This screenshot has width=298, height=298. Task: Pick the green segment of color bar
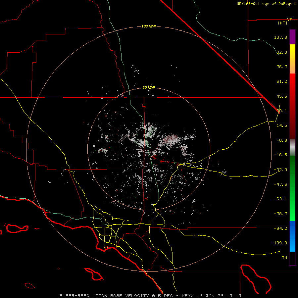[x=292, y=188]
